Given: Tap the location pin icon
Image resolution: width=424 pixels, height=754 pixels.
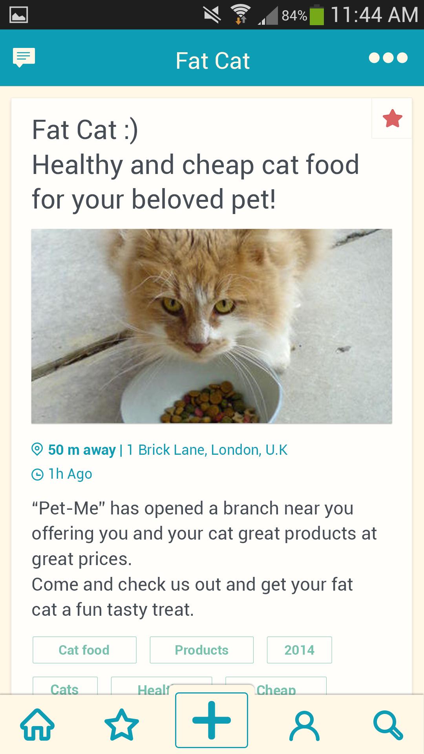Looking at the screenshot, I should 37,449.
